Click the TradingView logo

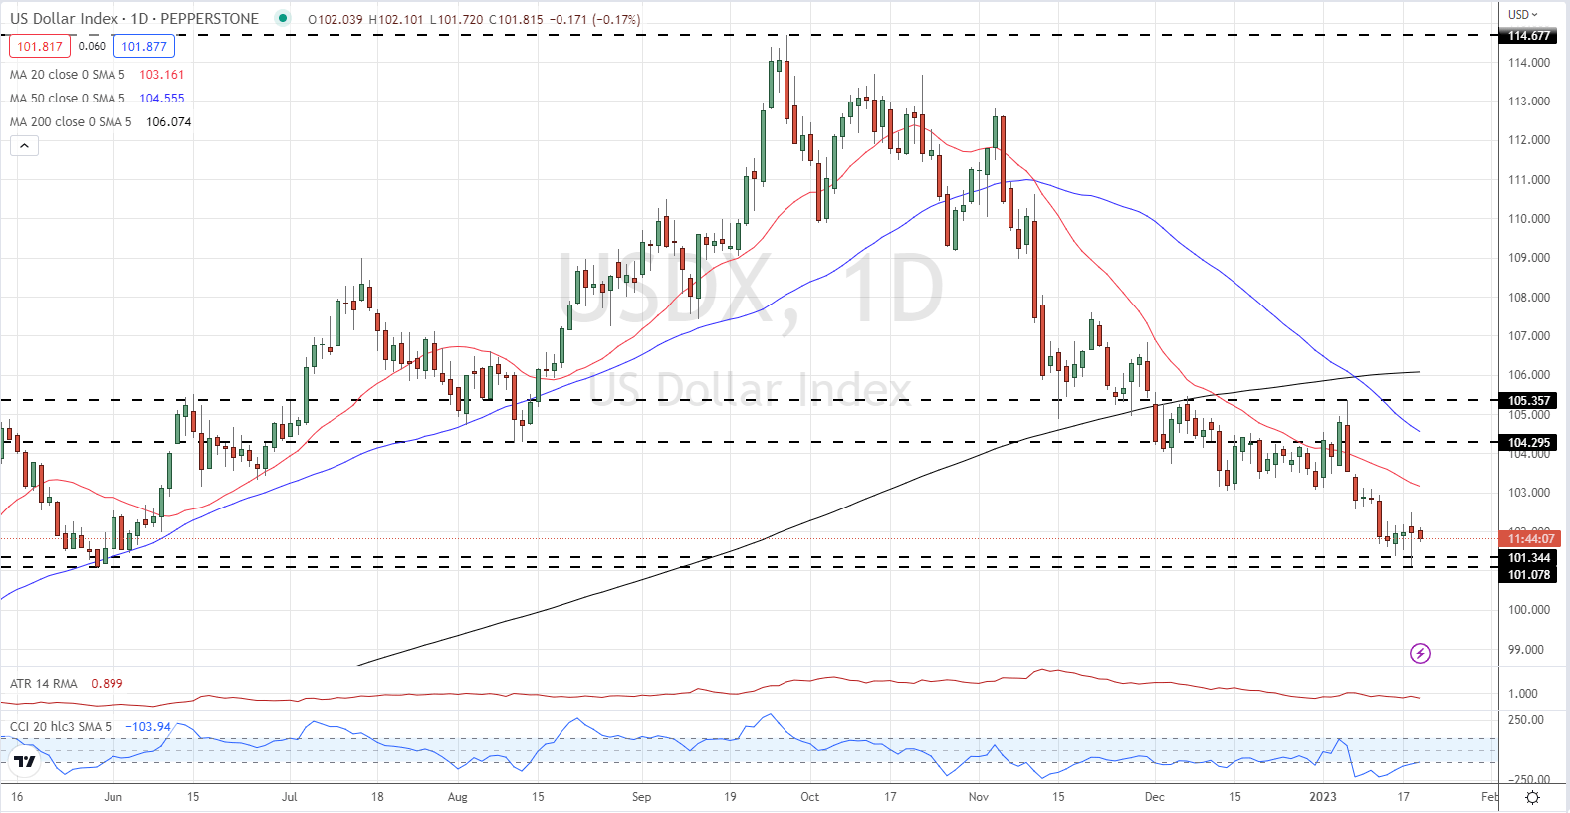[x=24, y=762]
